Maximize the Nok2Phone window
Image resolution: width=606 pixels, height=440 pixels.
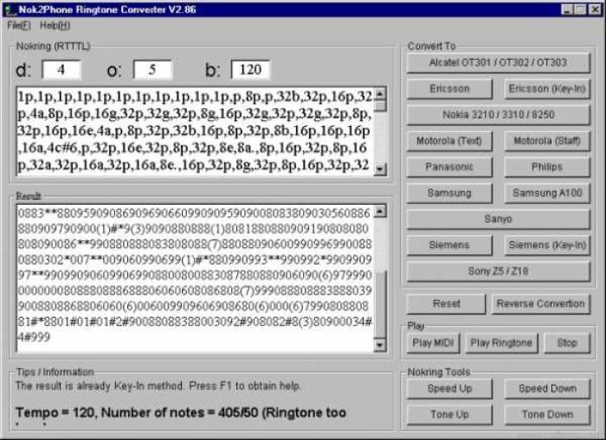click(580, 10)
